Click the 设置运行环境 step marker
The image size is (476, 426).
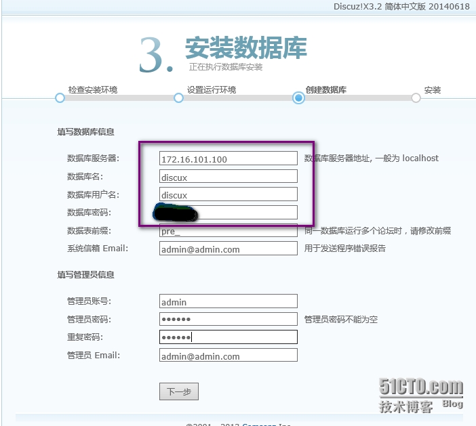tap(178, 98)
